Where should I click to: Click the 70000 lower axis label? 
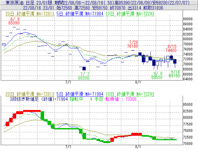pos(188,144)
